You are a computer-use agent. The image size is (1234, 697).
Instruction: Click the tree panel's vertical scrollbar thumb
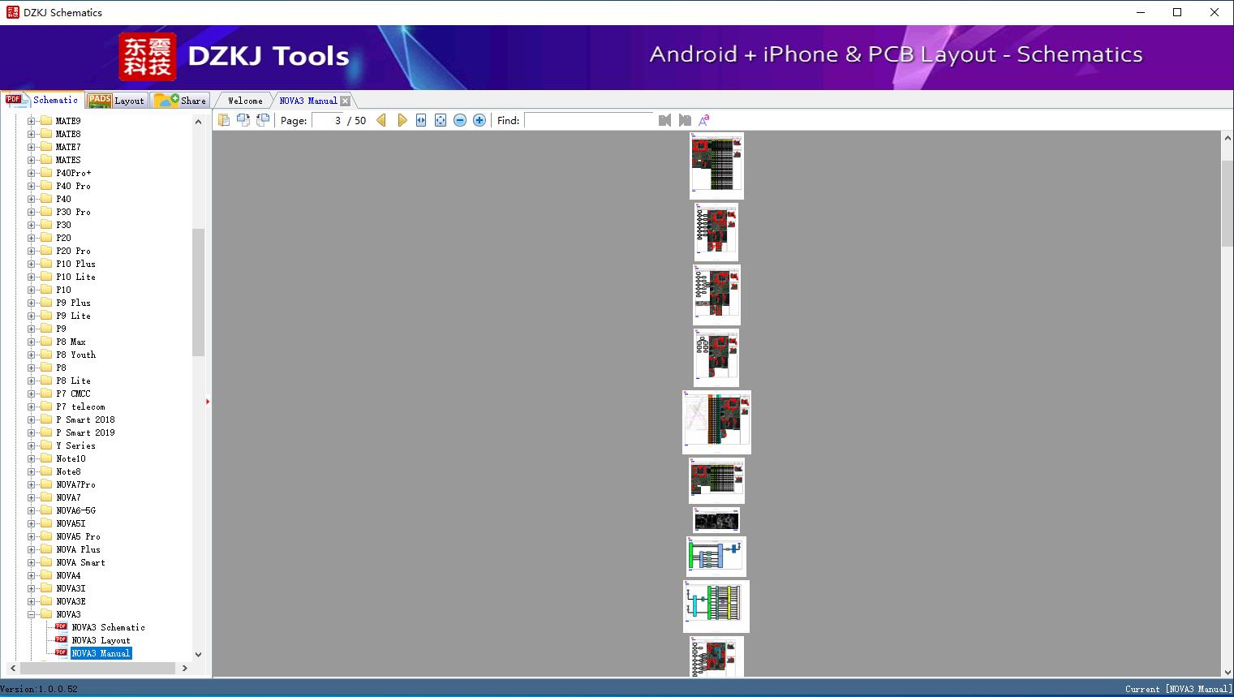click(198, 292)
